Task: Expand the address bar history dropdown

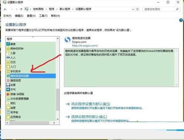Action: pos(133,9)
